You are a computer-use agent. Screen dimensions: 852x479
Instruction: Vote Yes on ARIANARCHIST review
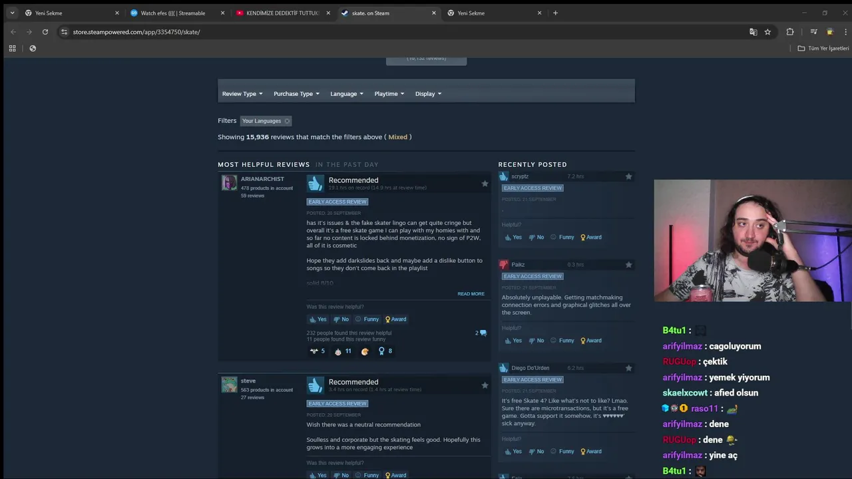coord(318,319)
